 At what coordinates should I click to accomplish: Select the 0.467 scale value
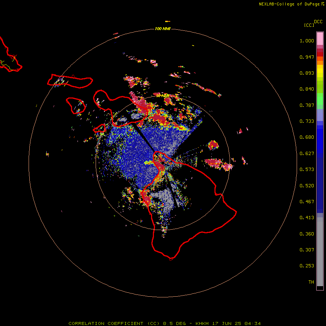point(307,202)
